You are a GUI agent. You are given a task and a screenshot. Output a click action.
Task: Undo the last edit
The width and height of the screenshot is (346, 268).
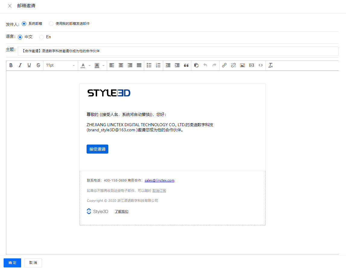tap(205, 65)
